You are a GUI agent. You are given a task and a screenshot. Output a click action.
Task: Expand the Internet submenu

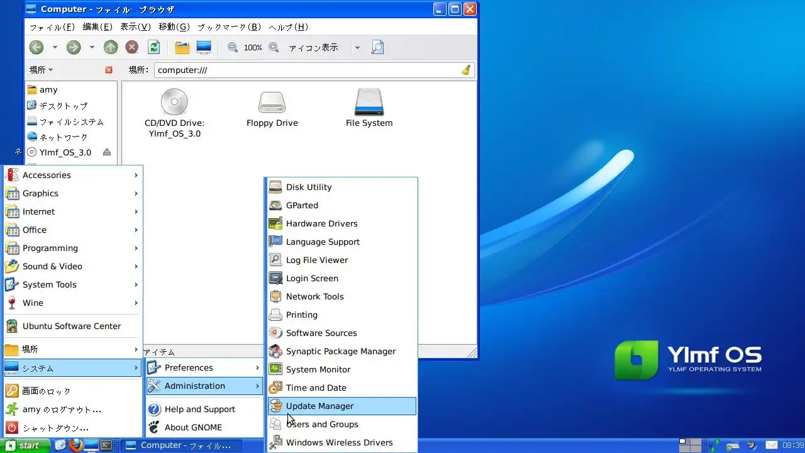pos(72,211)
